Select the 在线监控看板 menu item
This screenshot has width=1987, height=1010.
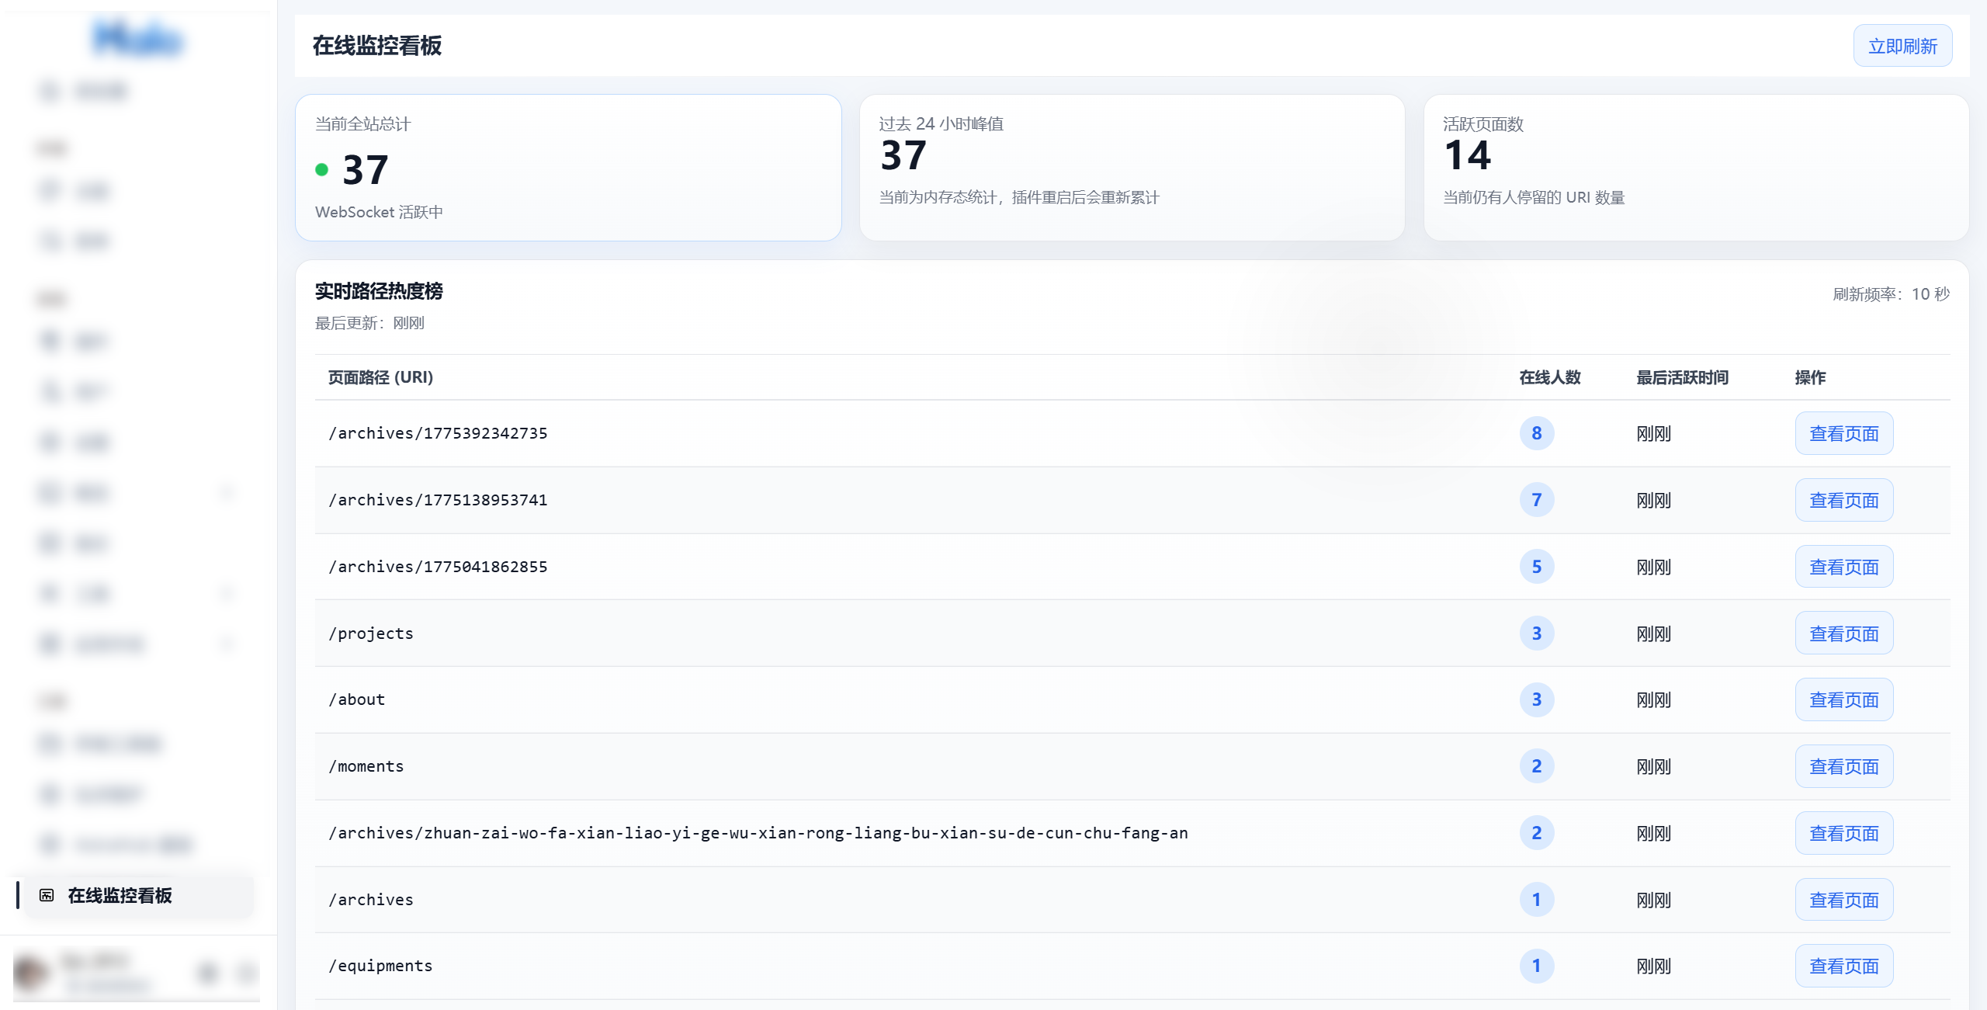click(120, 895)
